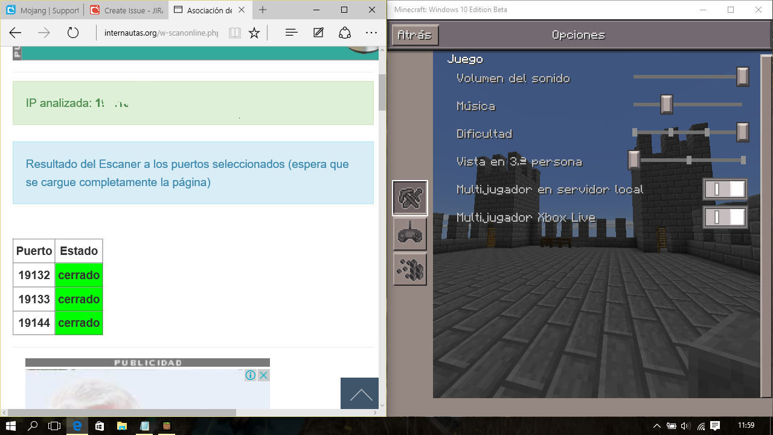Open the third settings category icon in Minecraft
The height and width of the screenshot is (435, 773).
[x=410, y=269]
